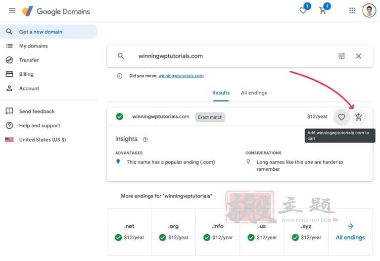Open the hamburger main menu

tap(12, 10)
